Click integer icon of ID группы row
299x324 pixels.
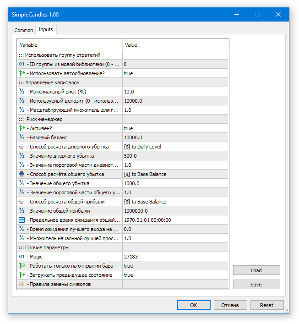pos(22,64)
